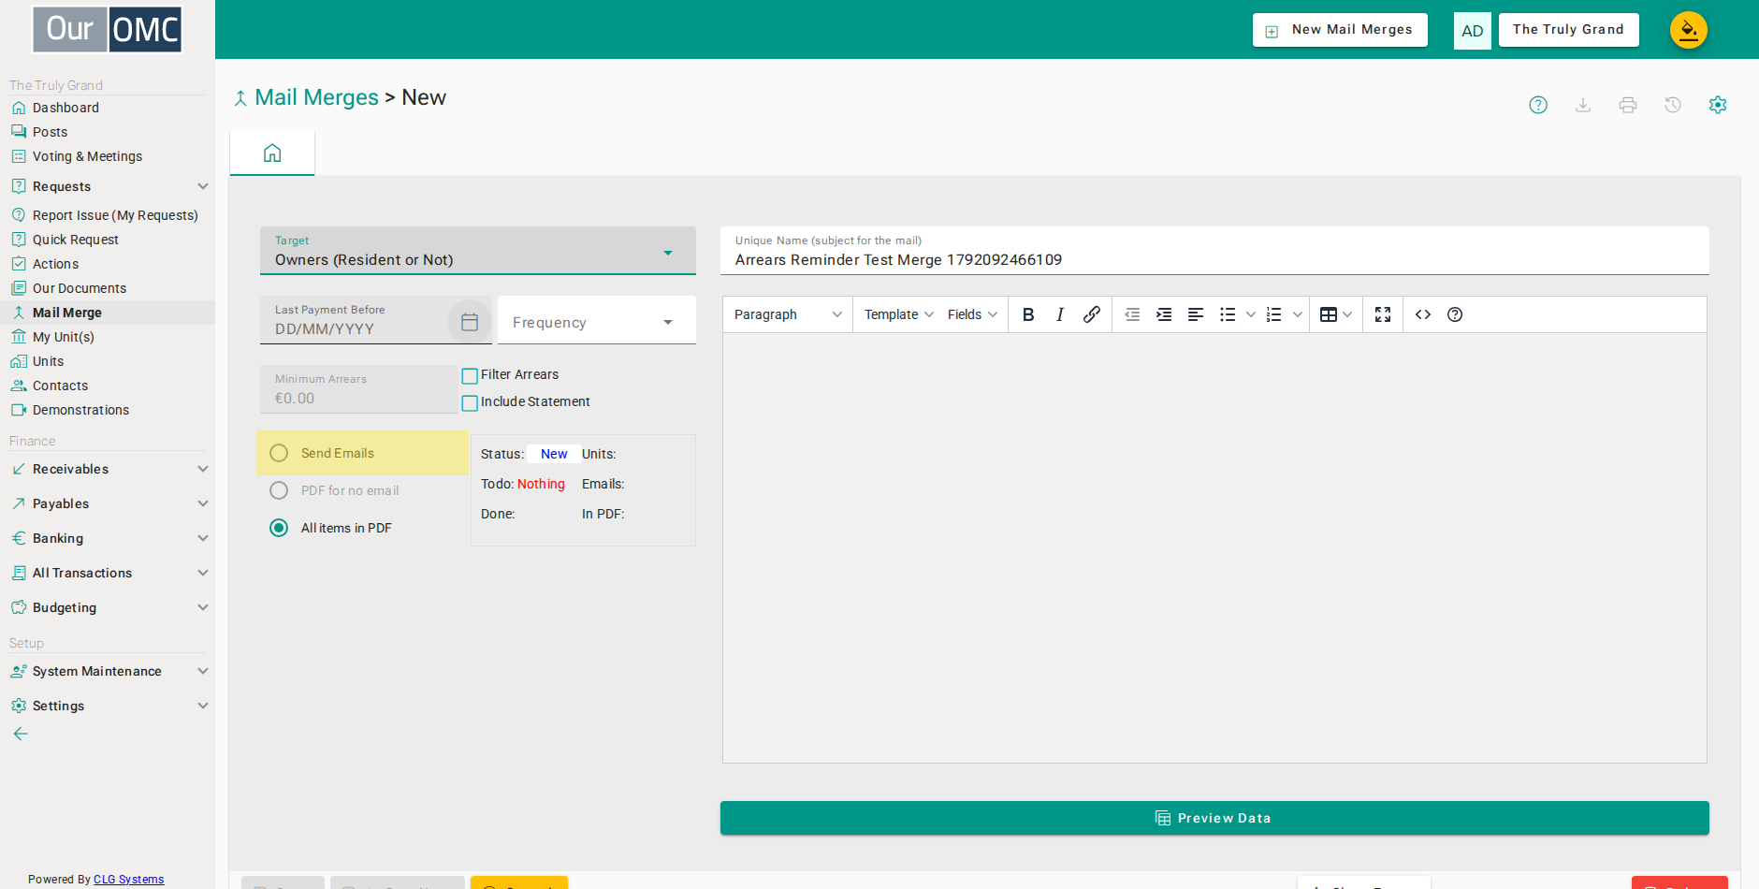Insert a link with the chain icon
The height and width of the screenshot is (889, 1759).
[1092, 314]
